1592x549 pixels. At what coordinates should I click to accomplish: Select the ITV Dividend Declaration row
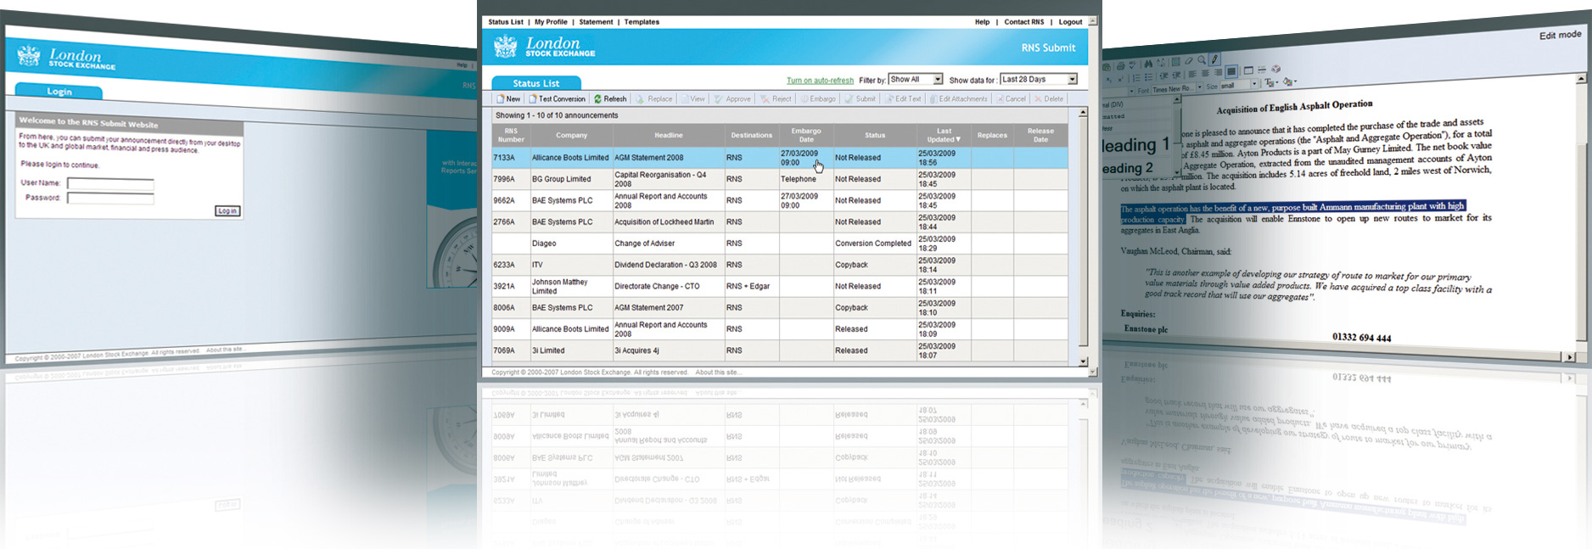point(780,265)
